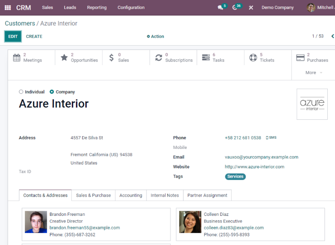Viewport: 335px width, 245px height.
Task: Click the Subscriptions refresh icon
Action: [x=159, y=58]
